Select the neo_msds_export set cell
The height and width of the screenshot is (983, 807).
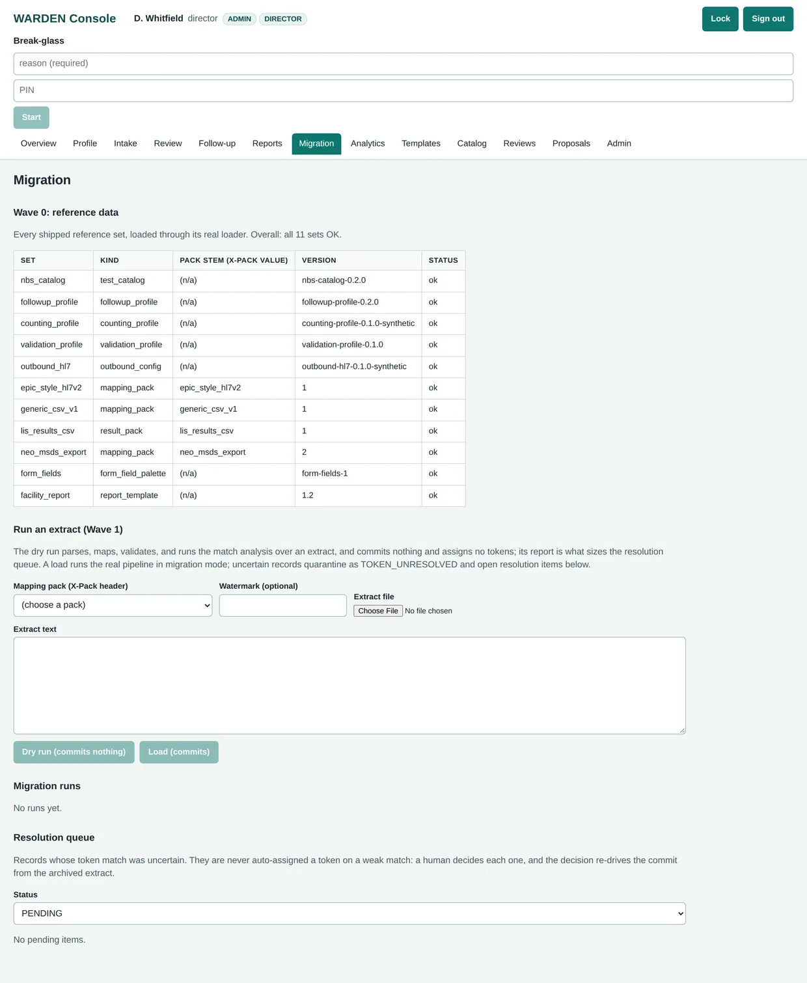(x=53, y=453)
